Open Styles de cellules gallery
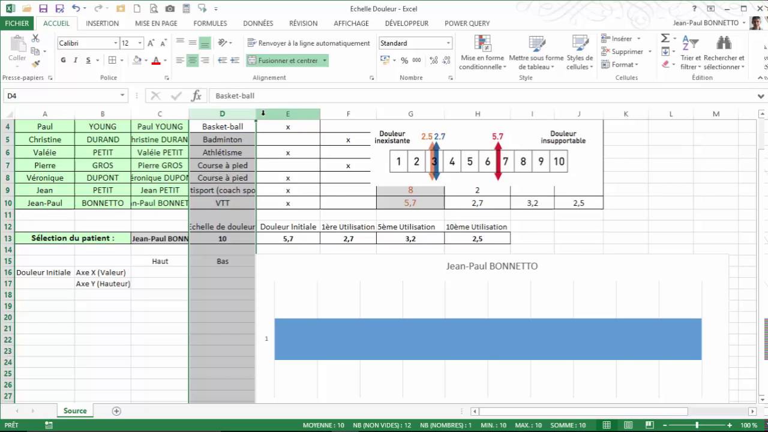Viewport: 768px width, 432px height. [580, 53]
